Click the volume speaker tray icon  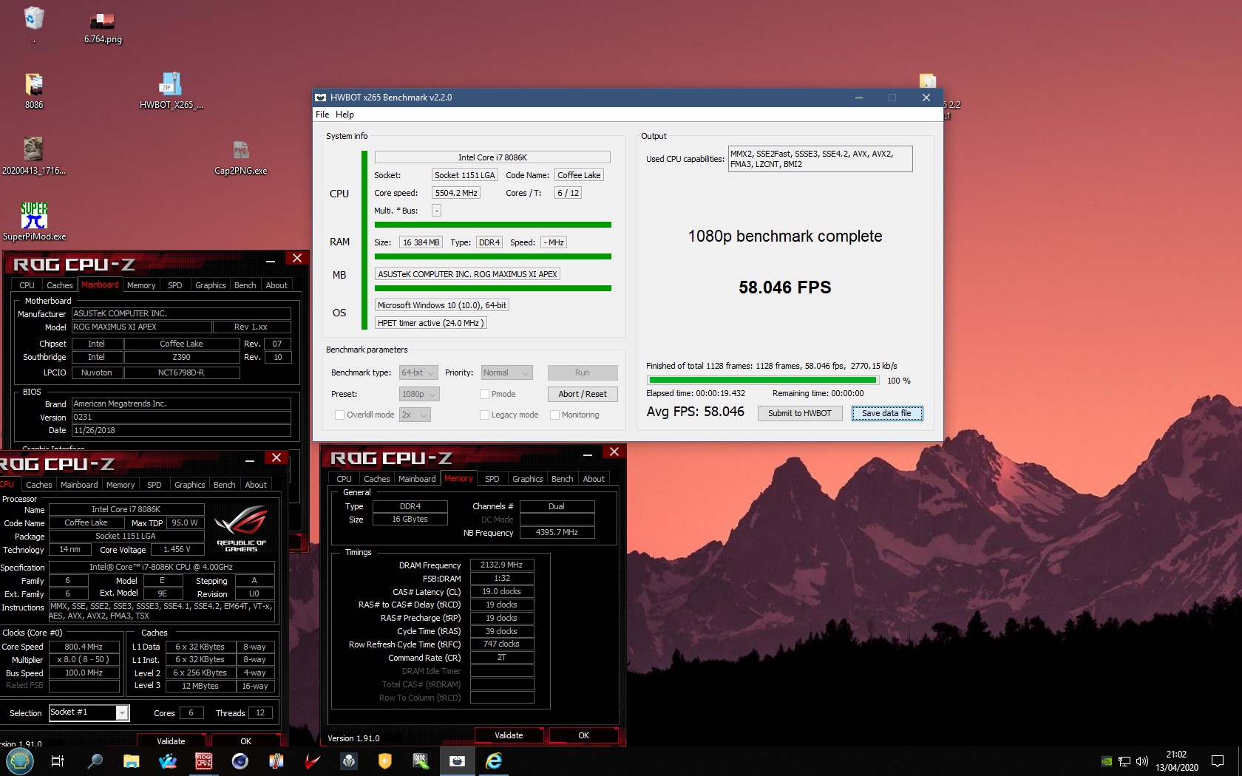1141,760
